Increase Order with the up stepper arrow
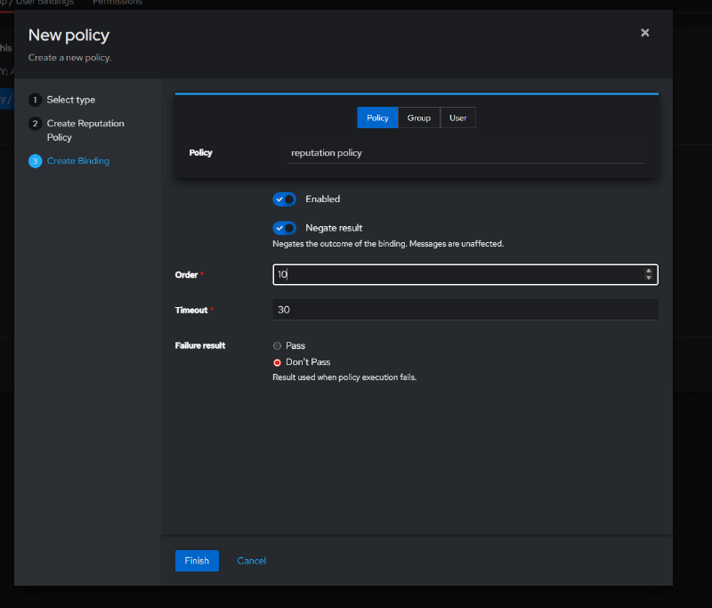Image resolution: width=712 pixels, height=608 pixels. (x=649, y=272)
